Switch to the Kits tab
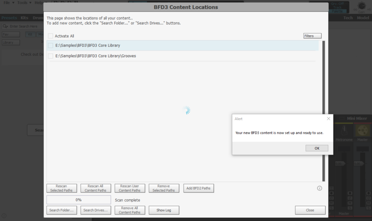 25,18
